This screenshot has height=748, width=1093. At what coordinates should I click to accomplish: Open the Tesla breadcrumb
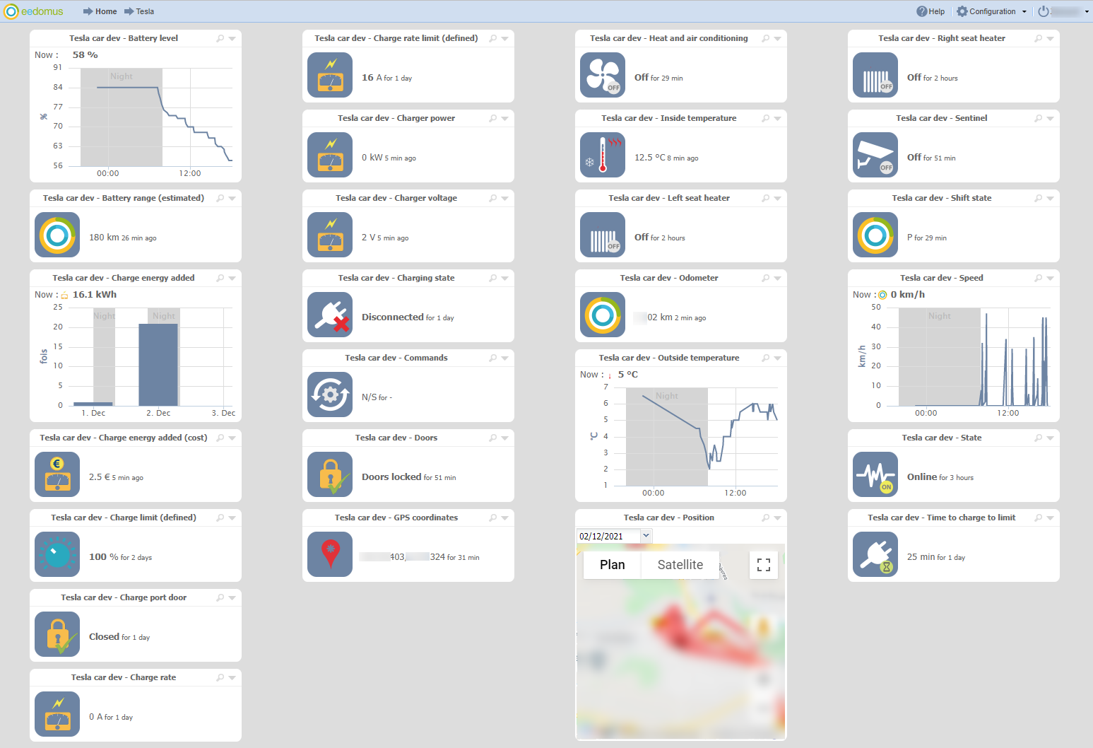139,11
